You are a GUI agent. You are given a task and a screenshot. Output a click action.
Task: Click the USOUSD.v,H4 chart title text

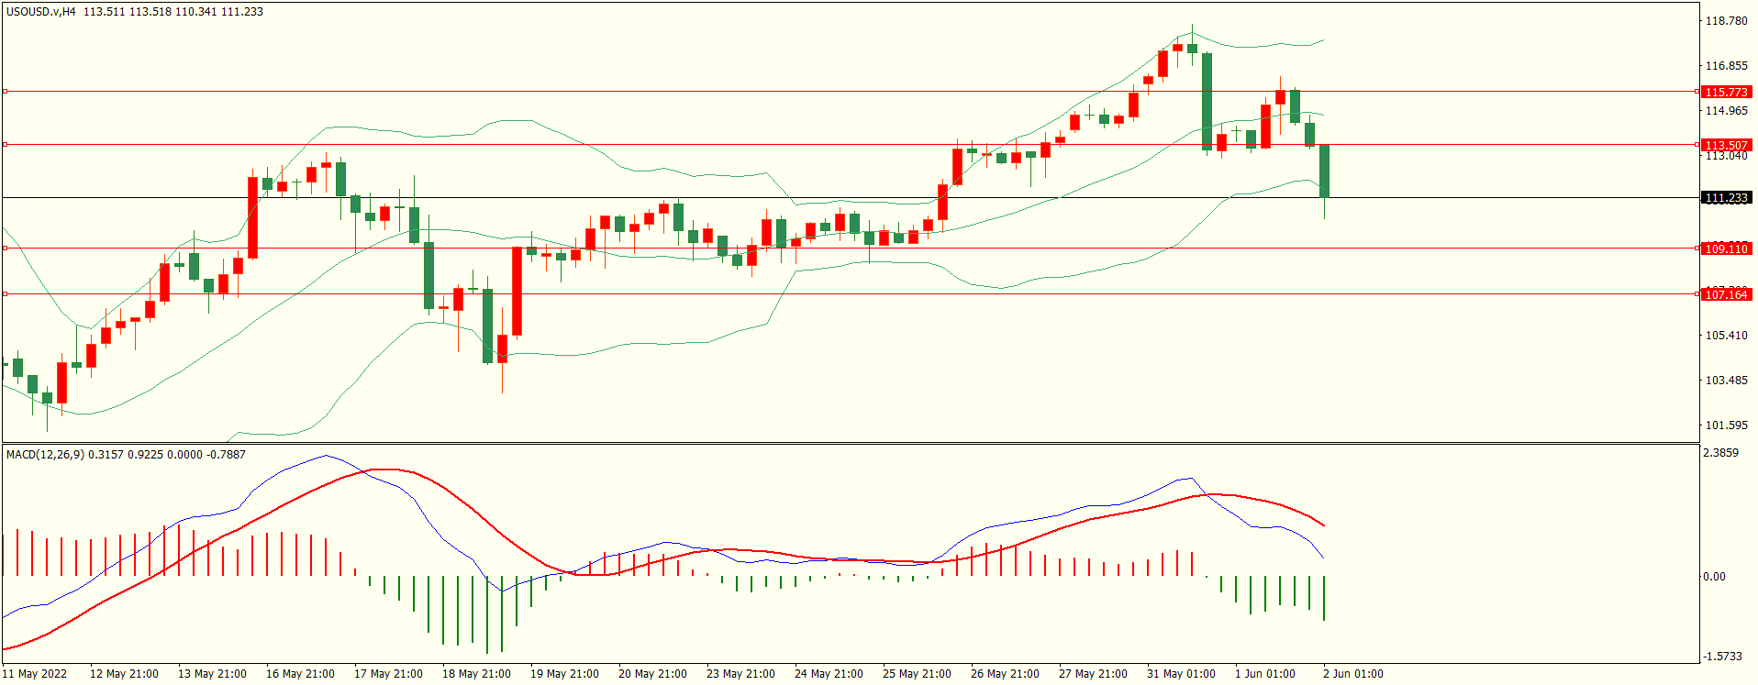click(41, 12)
